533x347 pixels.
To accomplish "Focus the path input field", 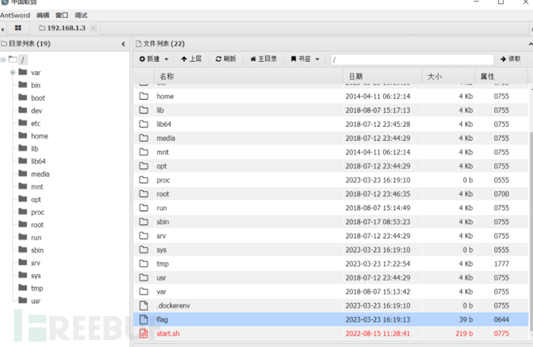I will tap(412, 60).
